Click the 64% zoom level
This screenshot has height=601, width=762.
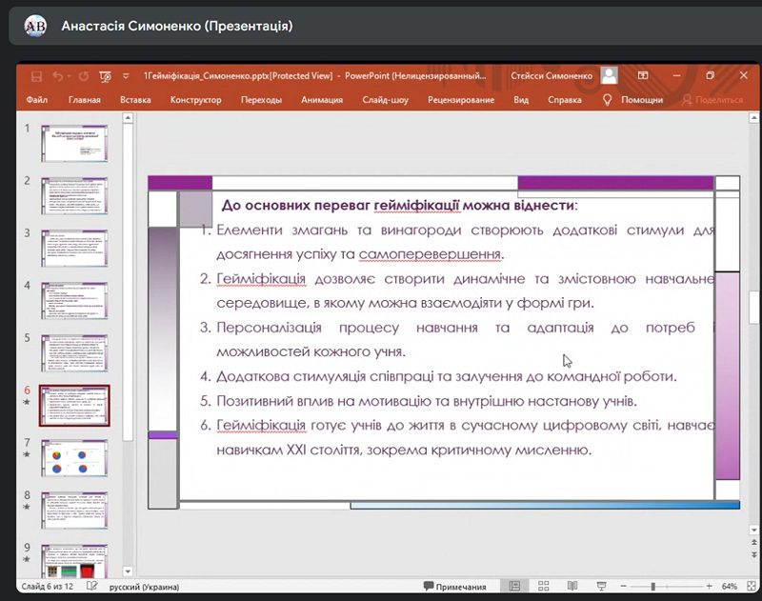point(729,587)
